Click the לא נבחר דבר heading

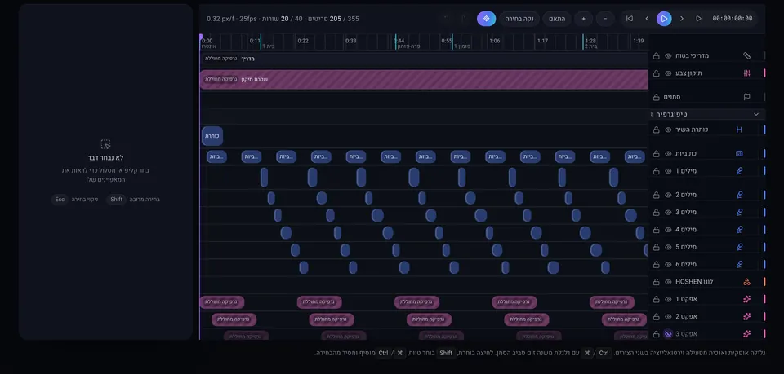click(x=105, y=157)
